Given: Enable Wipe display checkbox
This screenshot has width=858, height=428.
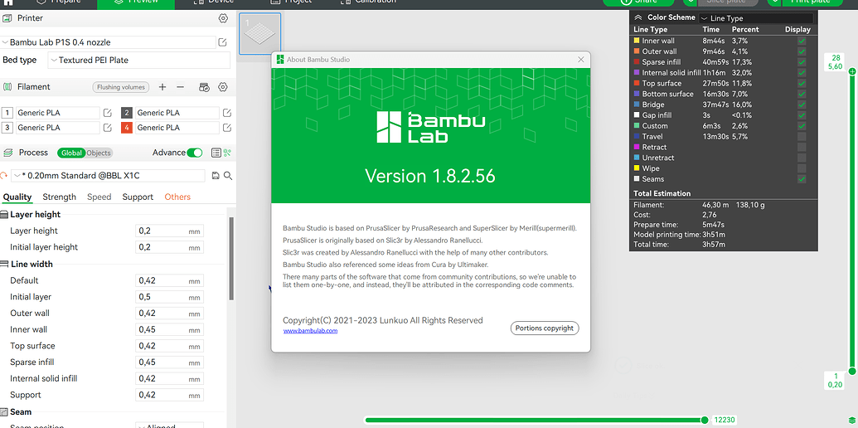Looking at the screenshot, I should tap(802, 168).
